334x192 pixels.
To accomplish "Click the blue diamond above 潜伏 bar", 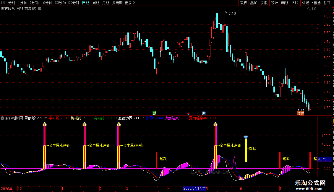I will (246, 137).
